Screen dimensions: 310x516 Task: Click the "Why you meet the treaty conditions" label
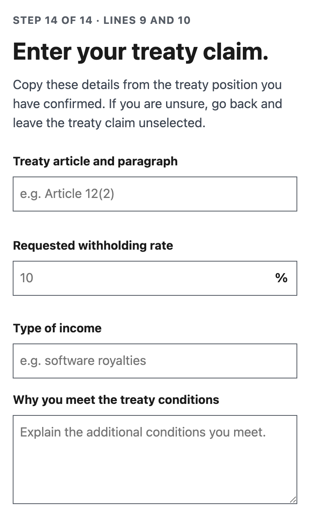[116, 400]
